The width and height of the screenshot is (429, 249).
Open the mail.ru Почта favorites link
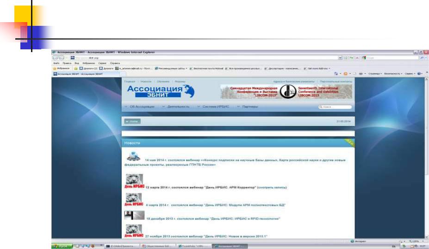click(x=134, y=68)
